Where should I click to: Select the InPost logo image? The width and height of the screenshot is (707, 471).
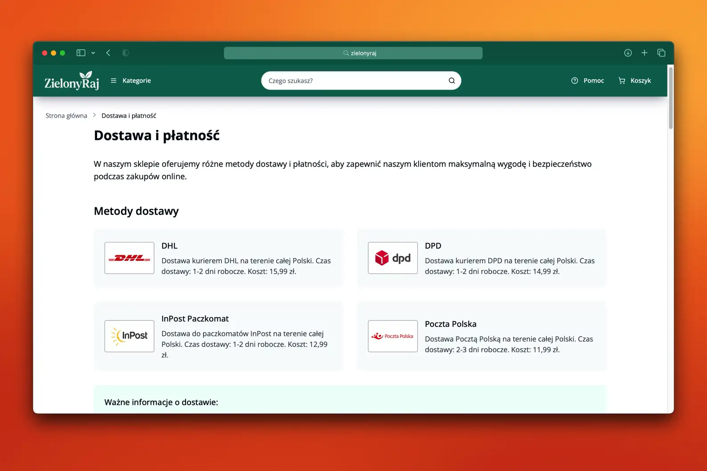click(x=130, y=336)
